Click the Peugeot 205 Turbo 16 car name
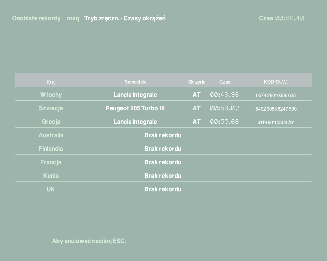Image resolution: width=327 pixels, height=261 pixels. pos(135,108)
